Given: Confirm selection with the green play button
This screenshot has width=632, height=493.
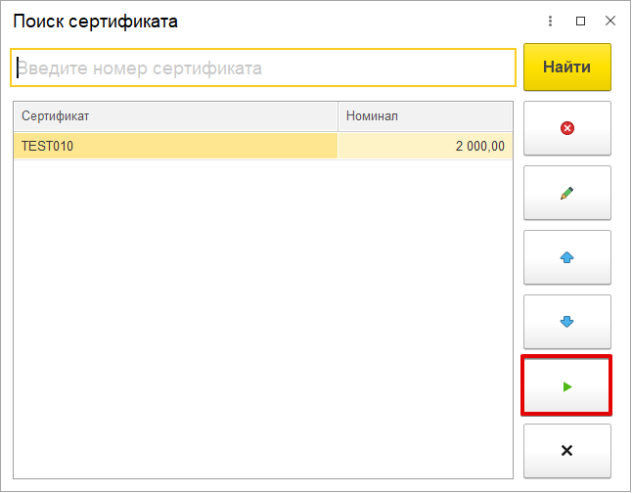Looking at the screenshot, I should [567, 386].
